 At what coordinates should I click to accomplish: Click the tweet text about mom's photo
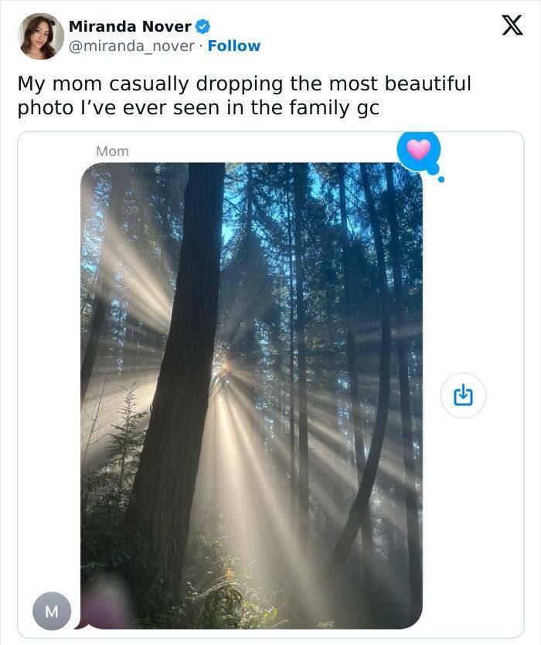pyautogui.click(x=243, y=95)
